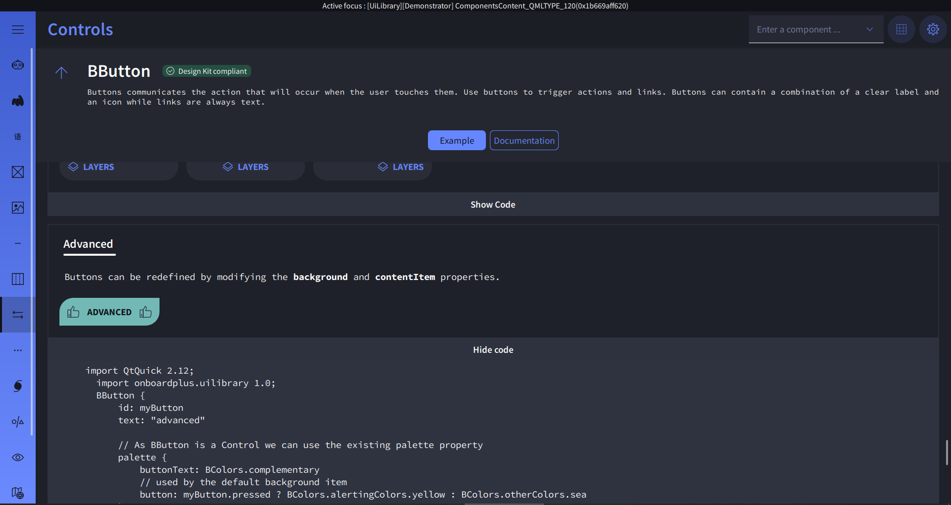
Task: Open the settings gear
Action: point(933,29)
